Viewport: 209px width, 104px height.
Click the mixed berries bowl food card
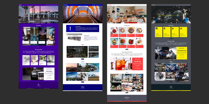pos(131,43)
